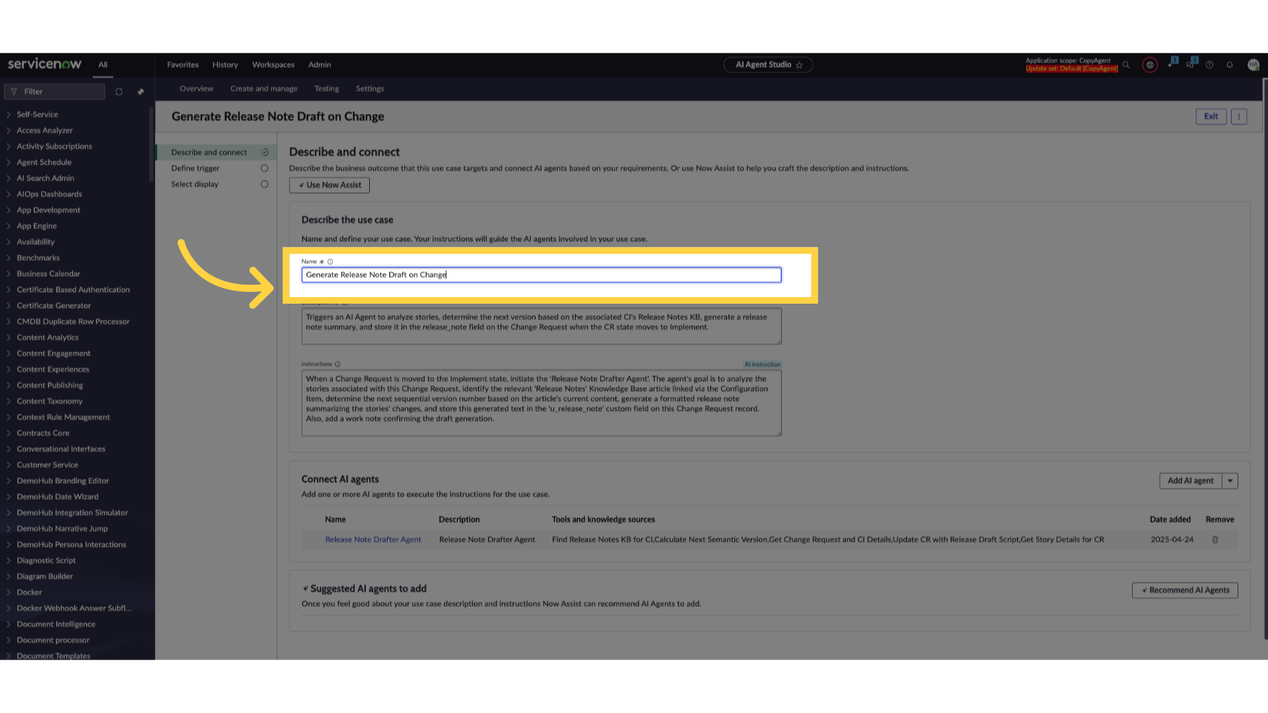Click the ServiceNow logo

point(44,64)
